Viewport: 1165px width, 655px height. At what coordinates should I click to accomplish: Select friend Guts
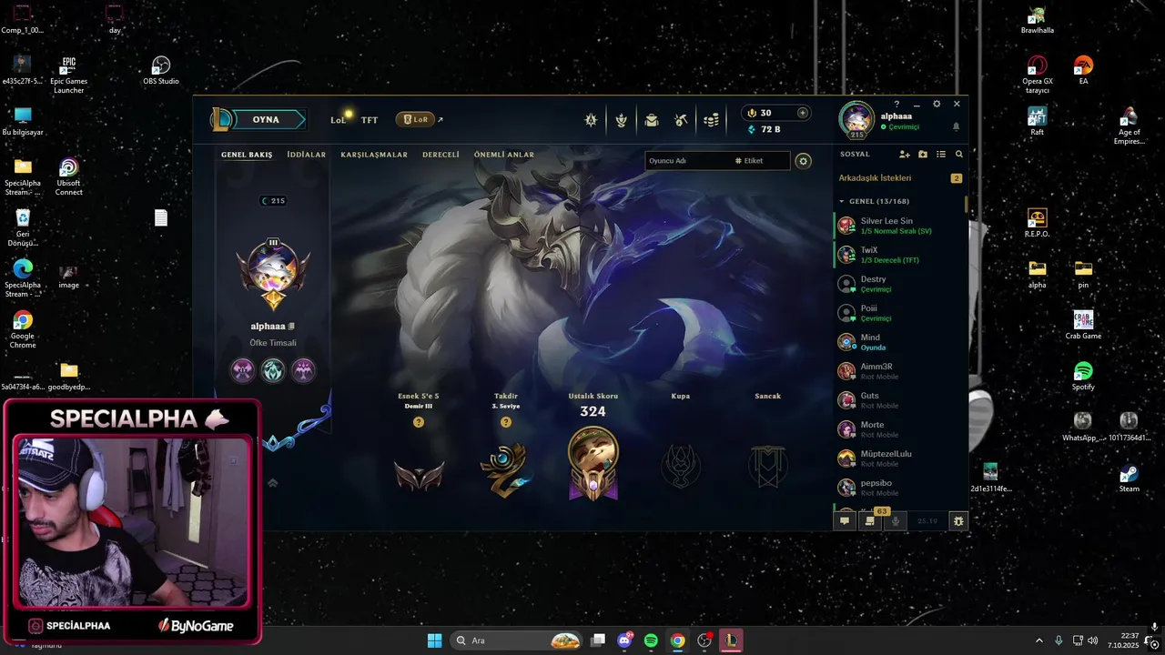coord(900,400)
